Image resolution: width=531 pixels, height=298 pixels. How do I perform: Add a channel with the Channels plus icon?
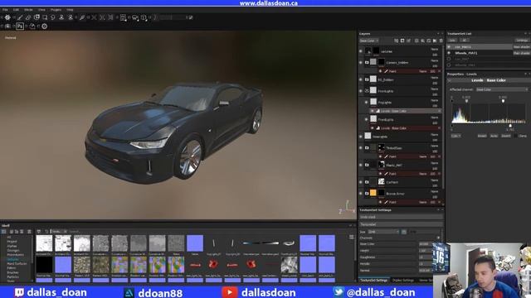439,238
